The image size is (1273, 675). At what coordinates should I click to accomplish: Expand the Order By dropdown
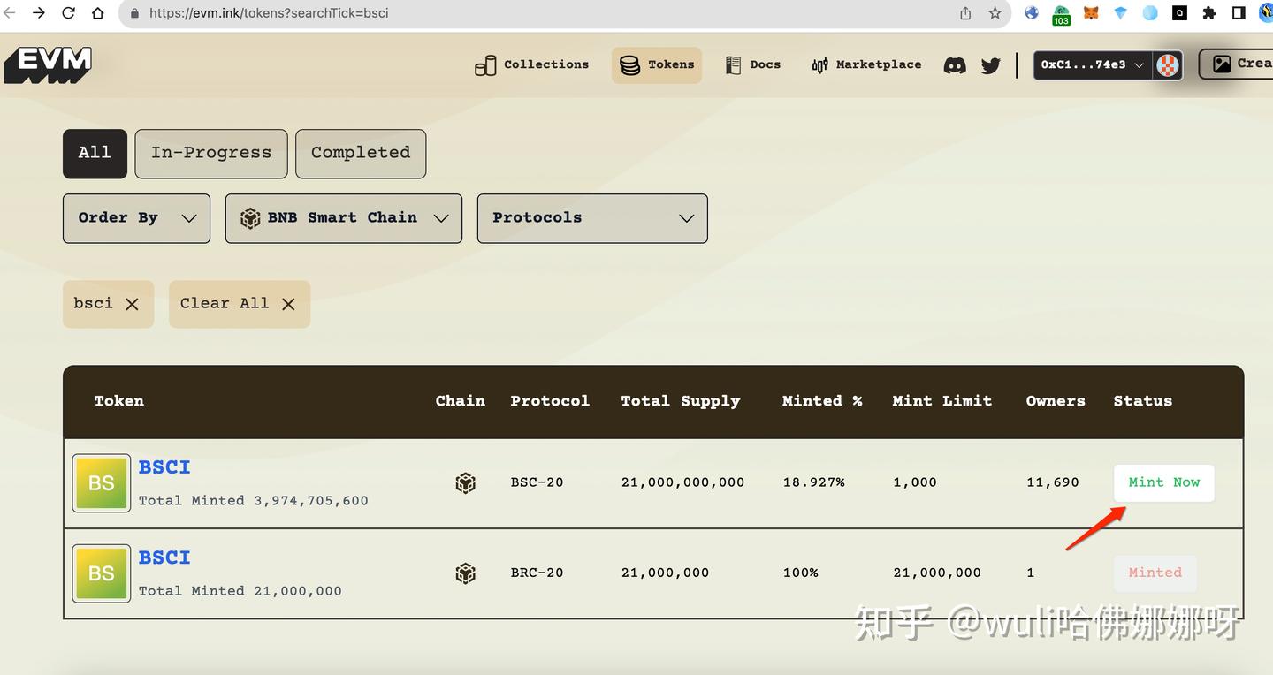pos(136,218)
